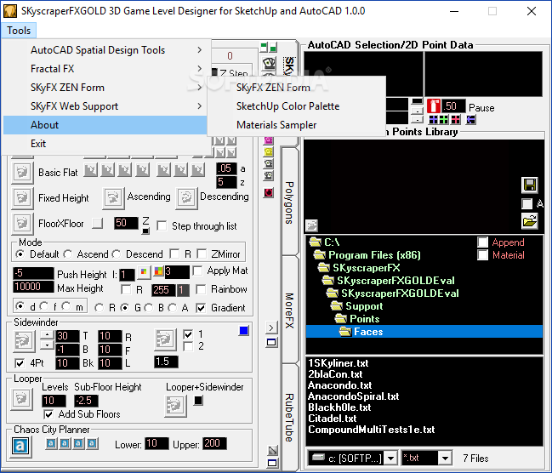
Task: Click the Sidewinder icon beside checkbox 1
Action: [x=165, y=340]
